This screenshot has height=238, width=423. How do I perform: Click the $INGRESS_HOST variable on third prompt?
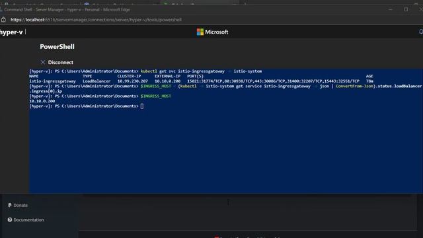click(x=156, y=96)
